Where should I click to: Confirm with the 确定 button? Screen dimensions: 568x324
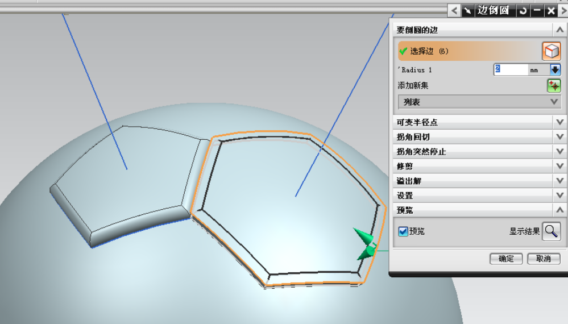506,259
